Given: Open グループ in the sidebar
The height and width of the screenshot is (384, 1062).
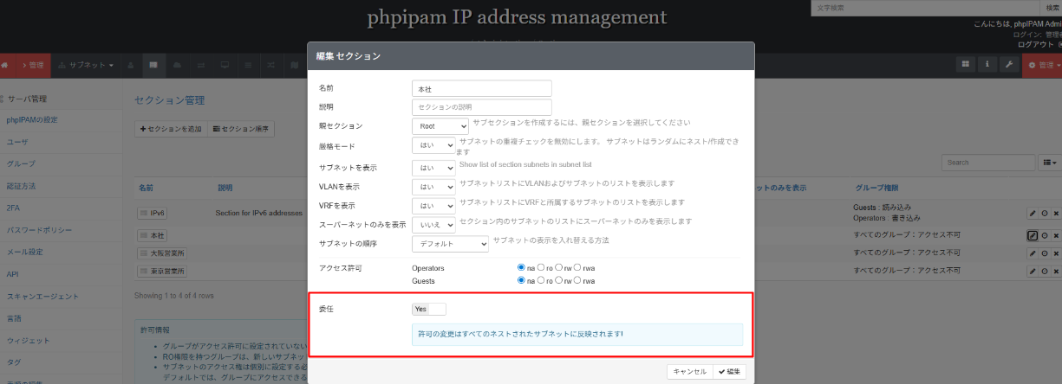Looking at the screenshot, I should (21, 163).
